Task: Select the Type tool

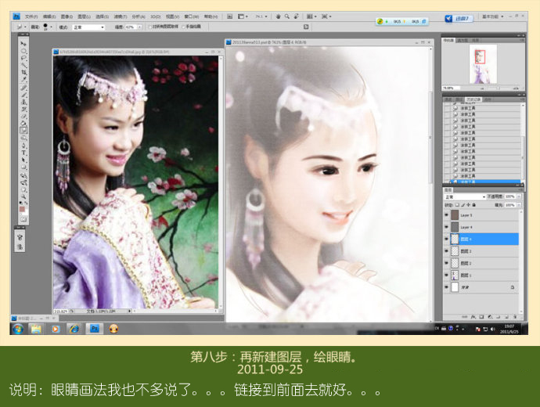Action: tap(23, 153)
